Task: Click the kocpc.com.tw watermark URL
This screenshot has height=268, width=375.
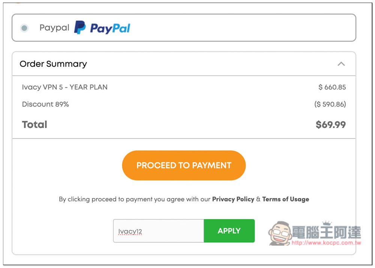Action: click(x=327, y=243)
